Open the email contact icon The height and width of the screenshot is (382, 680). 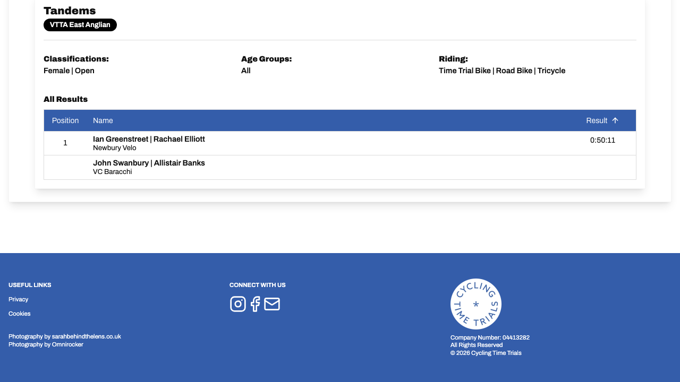pos(272,303)
